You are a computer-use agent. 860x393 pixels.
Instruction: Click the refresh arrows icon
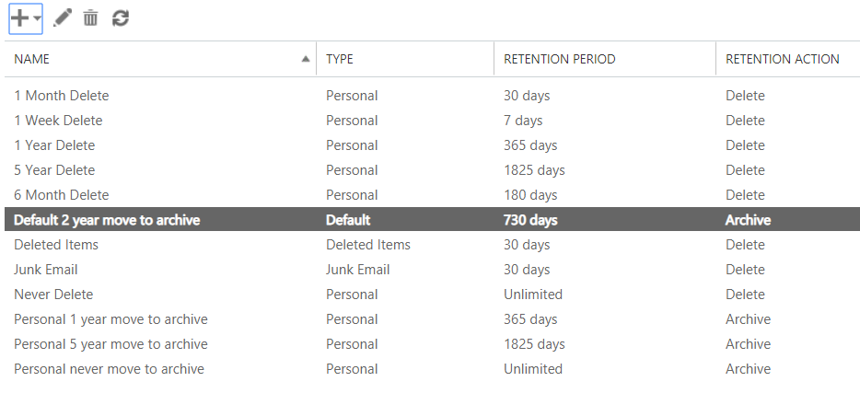pos(120,18)
